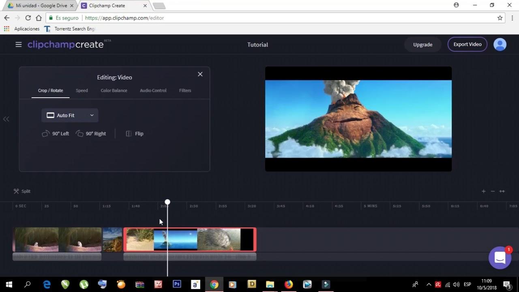Open the Filters tab
Viewport: 519px width, 292px height.
point(185,90)
